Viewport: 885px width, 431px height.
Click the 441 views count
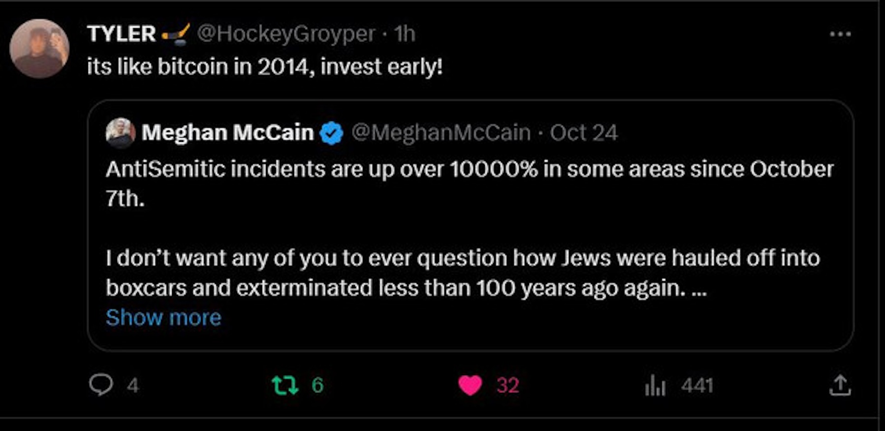click(697, 385)
